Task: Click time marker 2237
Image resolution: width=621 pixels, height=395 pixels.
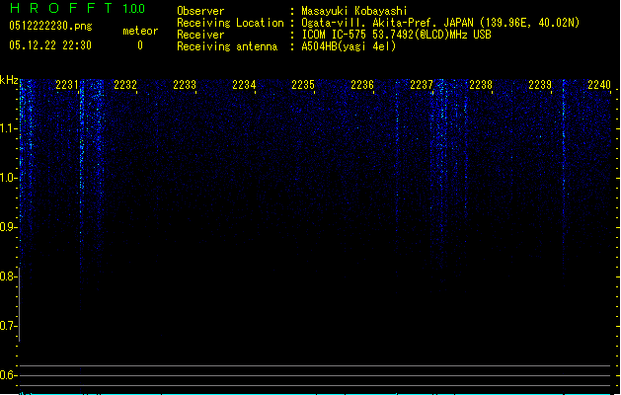Action: point(422,85)
